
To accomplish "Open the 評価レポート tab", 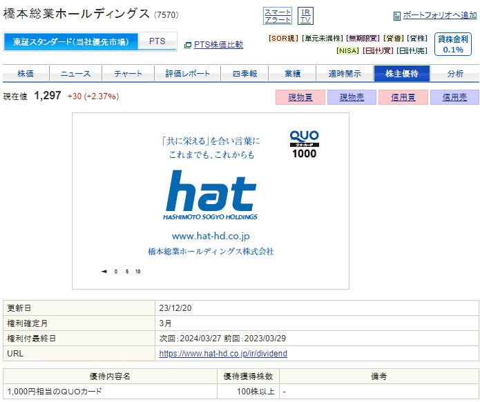I will click(187, 74).
